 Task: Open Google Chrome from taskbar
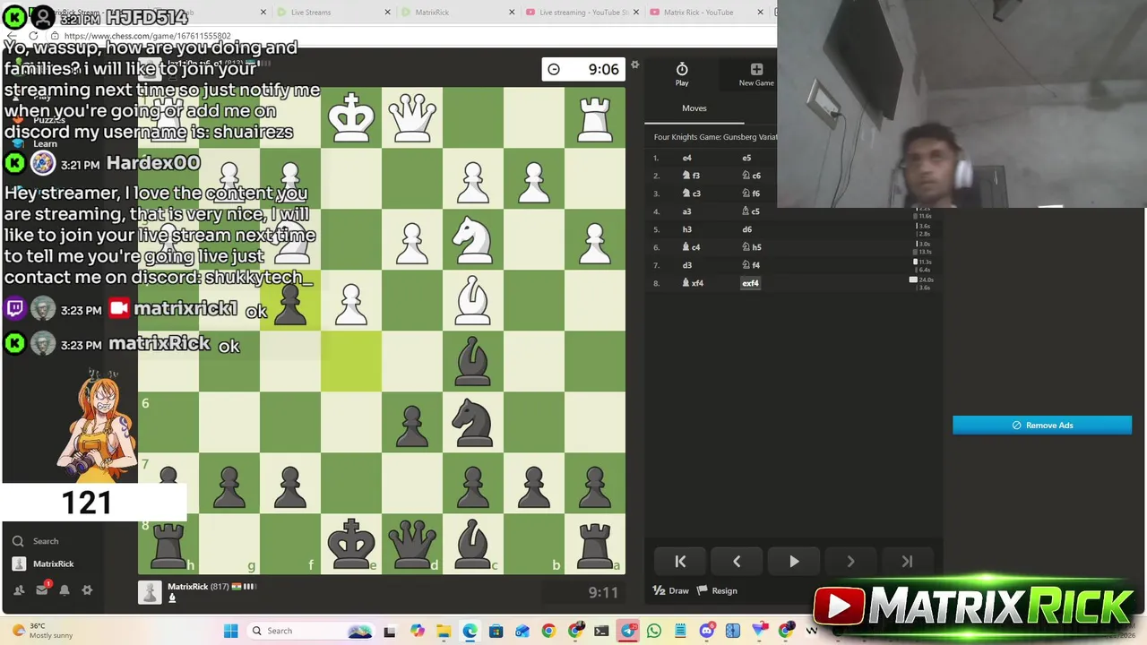pyautogui.click(x=548, y=631)
